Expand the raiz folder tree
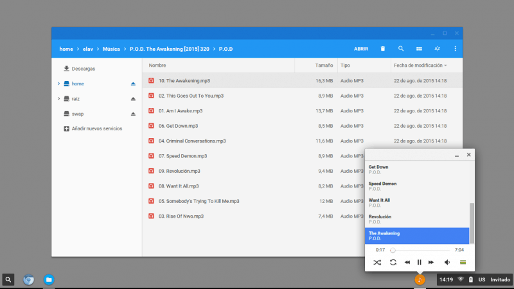The image size is (514, 289). (58, 99)
